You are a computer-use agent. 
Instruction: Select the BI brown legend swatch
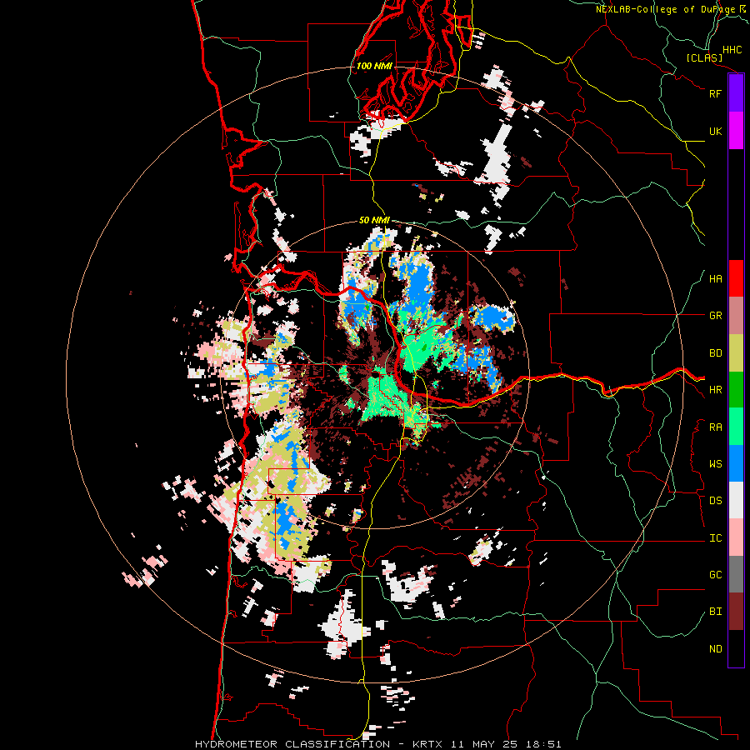coord(736,612)
